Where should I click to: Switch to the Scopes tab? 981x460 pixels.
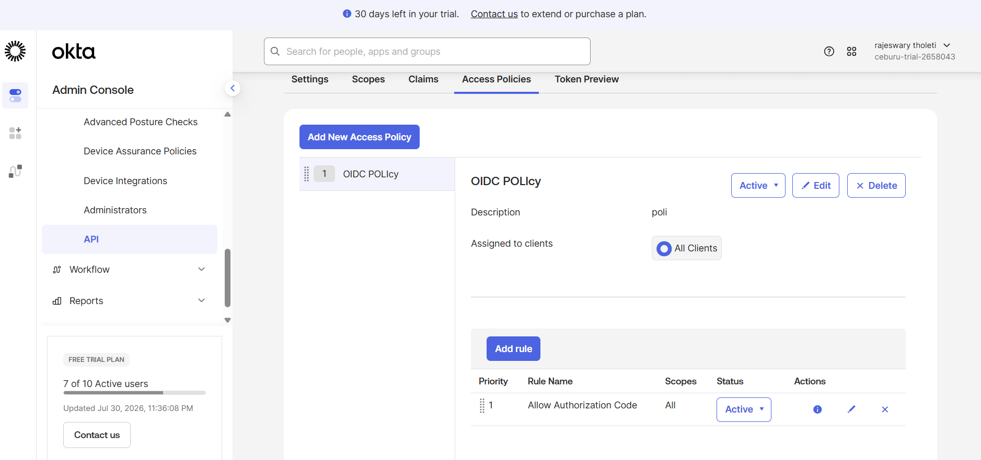(368, 79)
